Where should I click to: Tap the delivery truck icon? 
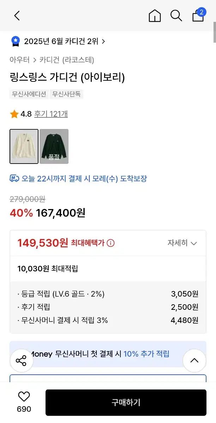pos(14,179)
